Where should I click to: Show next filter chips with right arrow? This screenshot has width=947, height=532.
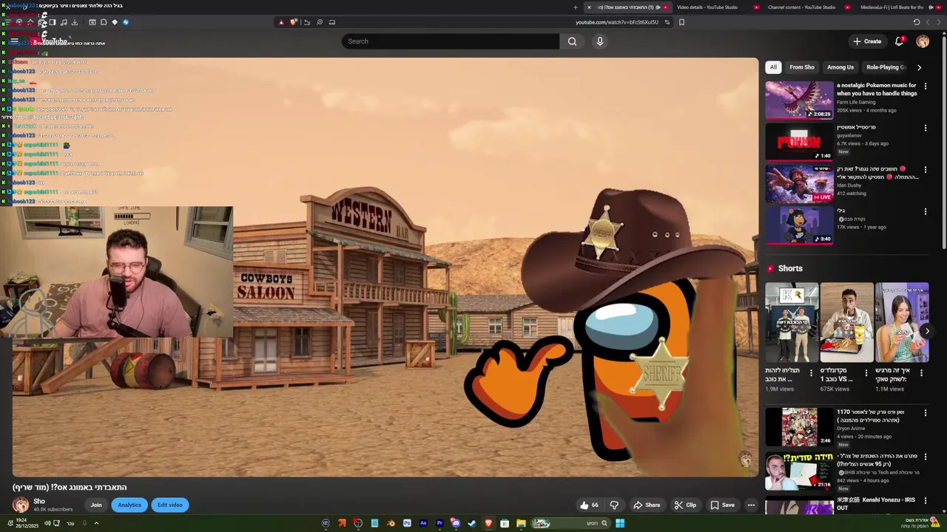coord(919,67)
